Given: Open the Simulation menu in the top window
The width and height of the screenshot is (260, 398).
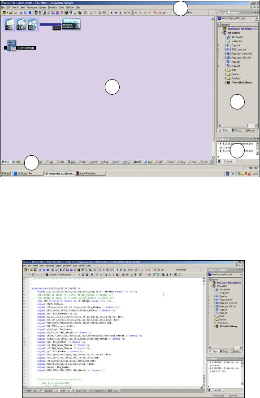Looking at the screenshot, I should pos(52,7).
